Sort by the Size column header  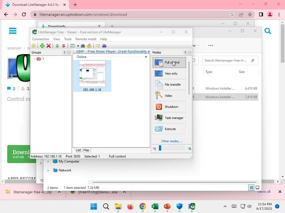click(242, 72)
